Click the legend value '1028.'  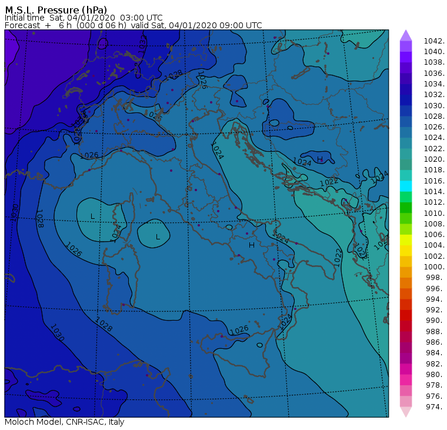(434, 116)
